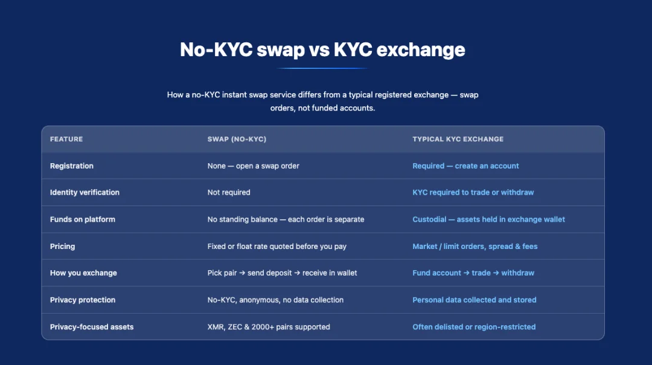
Task: Click 'Required — create an account' text
Action: pos(465,166)
